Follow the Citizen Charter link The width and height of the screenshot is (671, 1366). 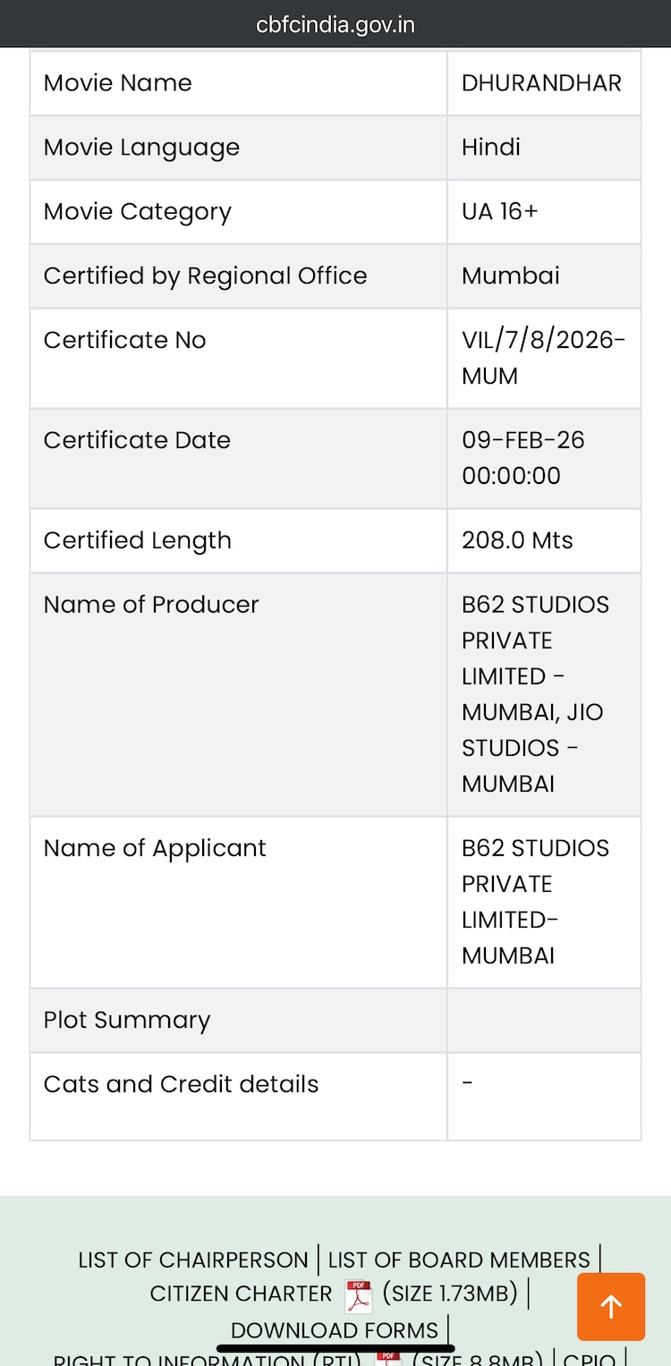coord(241,1294)
